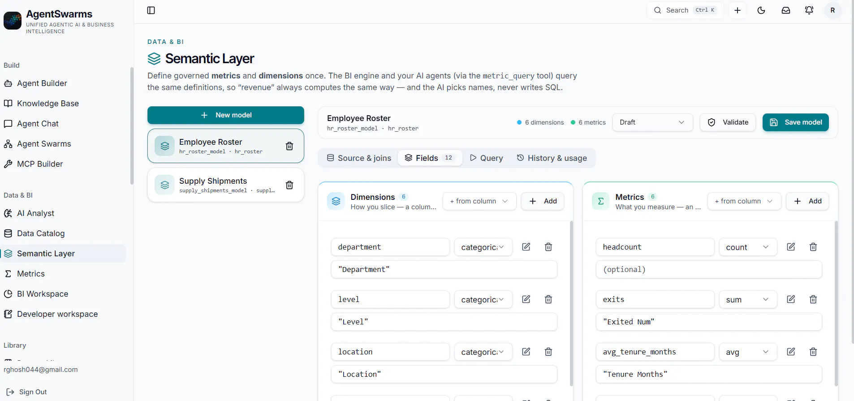Viewport: 854px width, 401px height.
Task: Delete the level dimension
Action: click(548, 299)
